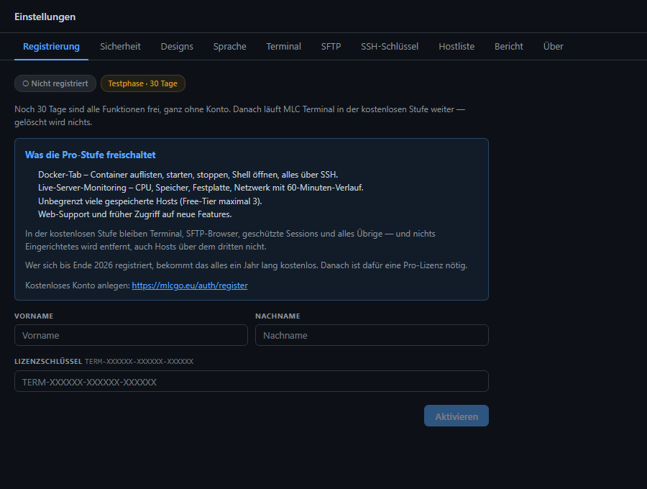Viewport: 647px width, 489px height.
Task: Click the 'Einstellungen' window title
Action: tap(45, 17)
